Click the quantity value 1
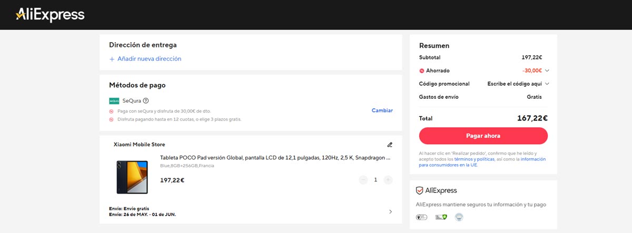This screenshot has height=233, width=632. click(x=376, y=180)
